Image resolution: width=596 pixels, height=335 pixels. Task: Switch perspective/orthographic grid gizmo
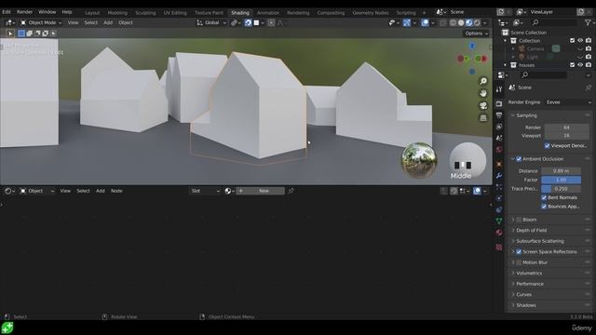click(x=483, y=118)
